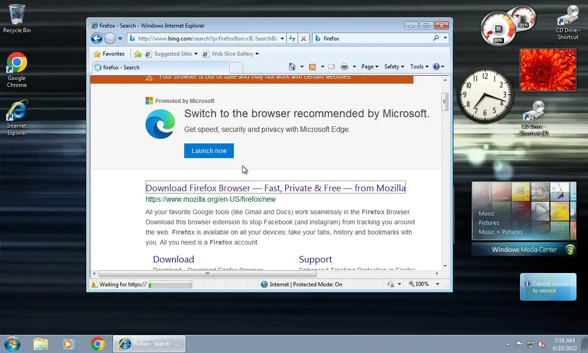Click the warning icon in IE status bar
The height and width of the screenshot is (353, 588).
[94, 285]
